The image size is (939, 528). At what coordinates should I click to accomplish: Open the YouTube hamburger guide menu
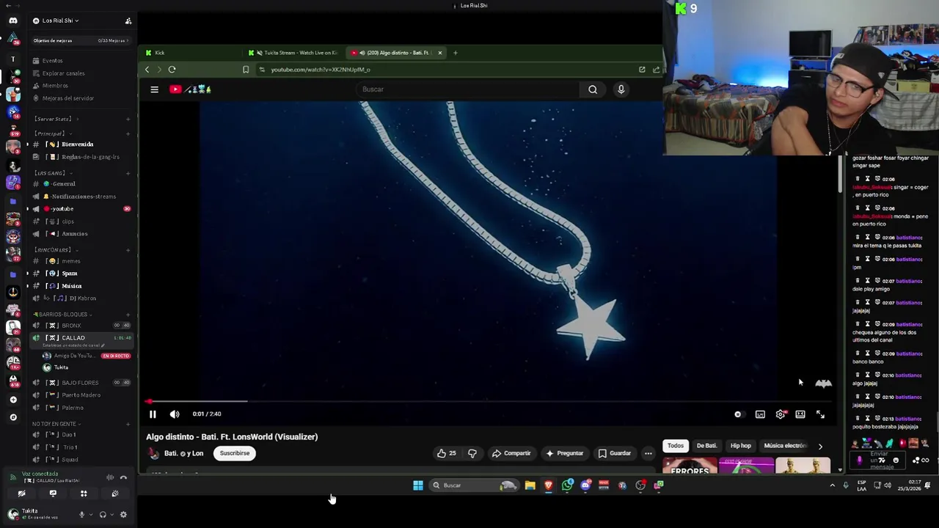coord(154,89)
